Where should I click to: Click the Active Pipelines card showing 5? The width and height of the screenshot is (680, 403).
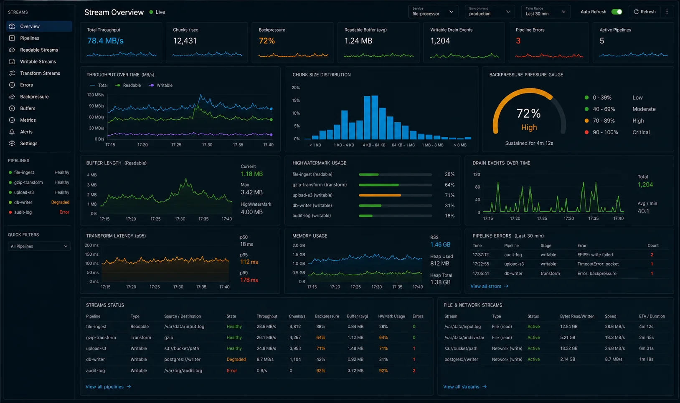click(633, 43)
